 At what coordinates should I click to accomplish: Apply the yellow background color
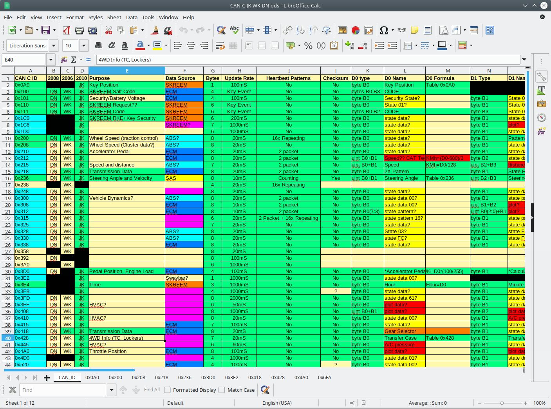coord(157,45)
